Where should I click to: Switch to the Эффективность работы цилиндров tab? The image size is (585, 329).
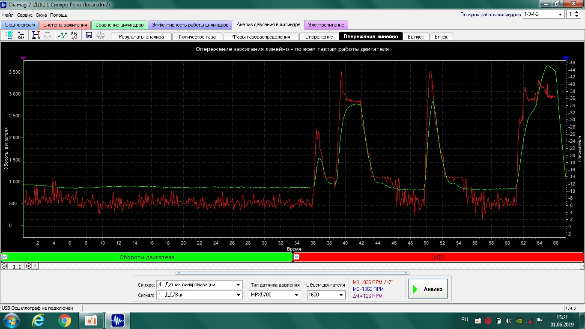(x=190, y=25)
